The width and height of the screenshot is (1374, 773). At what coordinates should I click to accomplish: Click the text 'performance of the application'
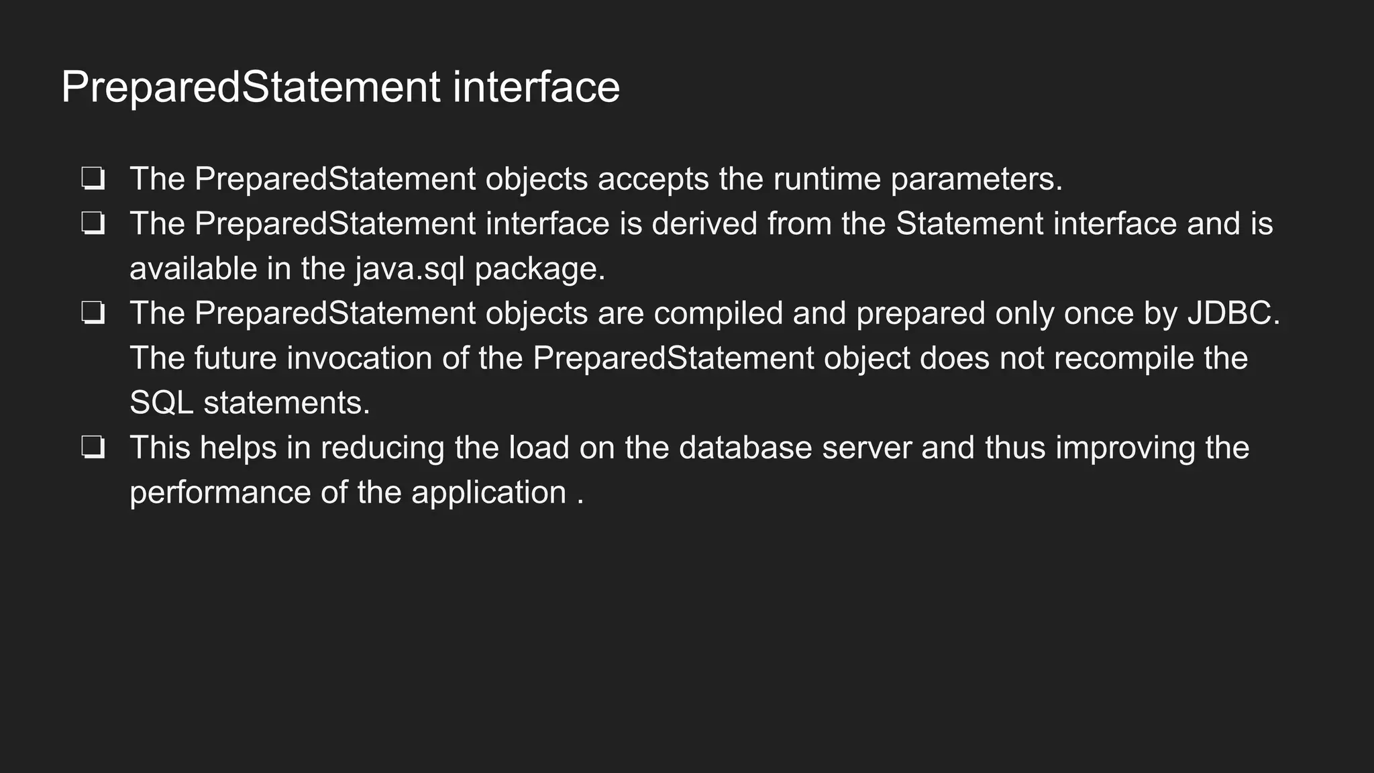point(348,493)
